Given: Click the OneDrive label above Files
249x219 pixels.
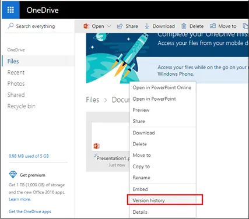Looking at the screenshot, I should 16,50.
